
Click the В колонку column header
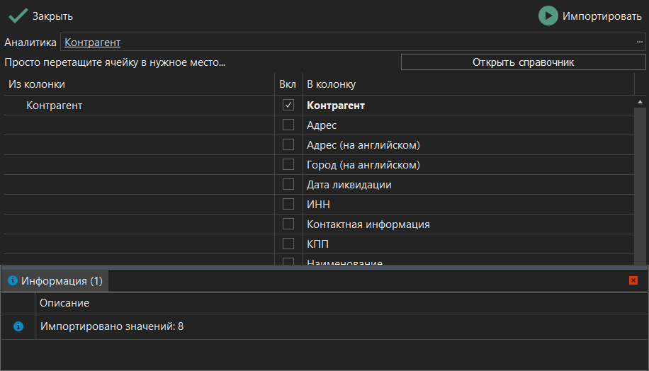pos(468,84)
